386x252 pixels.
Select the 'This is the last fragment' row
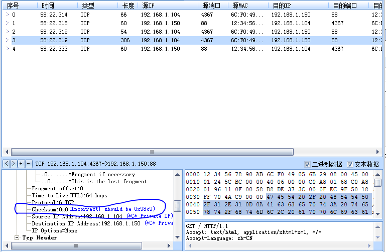coord(94,181)
